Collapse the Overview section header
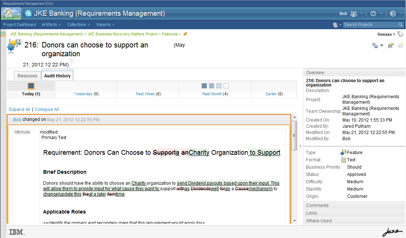This screenshot has height=238, width=406. (354, 72)
